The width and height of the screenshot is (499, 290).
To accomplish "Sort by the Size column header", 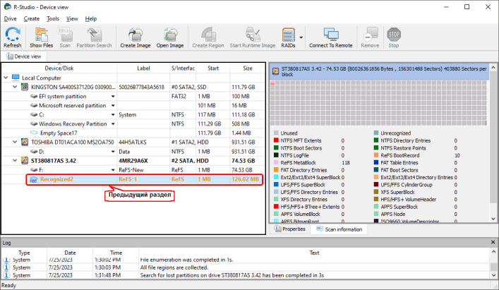I will (x=248, y=68).
